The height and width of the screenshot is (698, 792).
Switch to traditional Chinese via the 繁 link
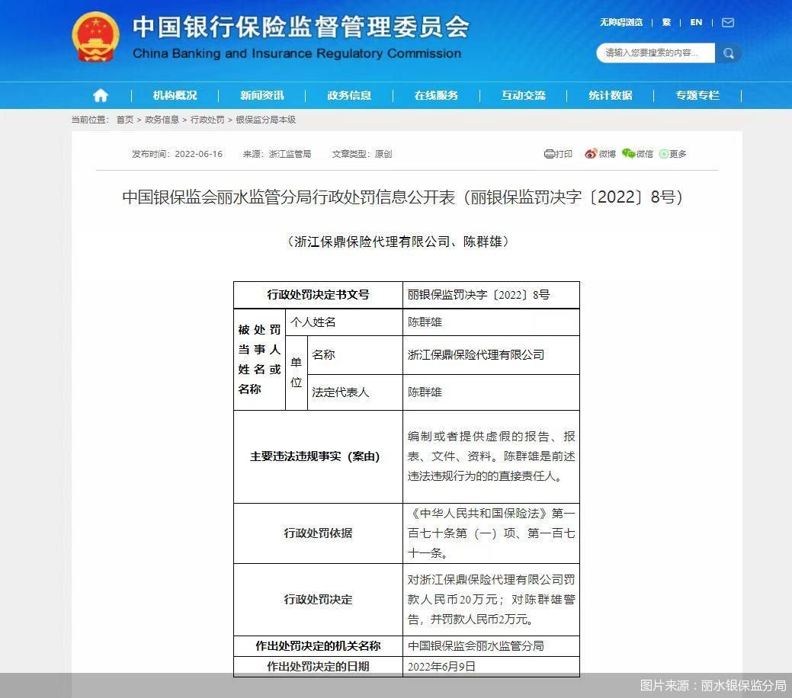pyautogui.click(x=666, y=23)
